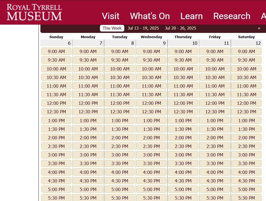Click Friday 4:30 PM slot
This screenshot has height=201, width=266.
(x=215, y=181)
